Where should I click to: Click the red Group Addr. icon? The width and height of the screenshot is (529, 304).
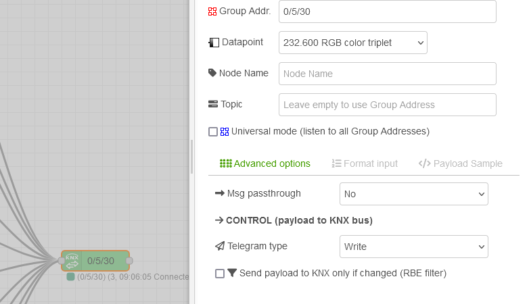pyautogui.click(x=212, y=11)
